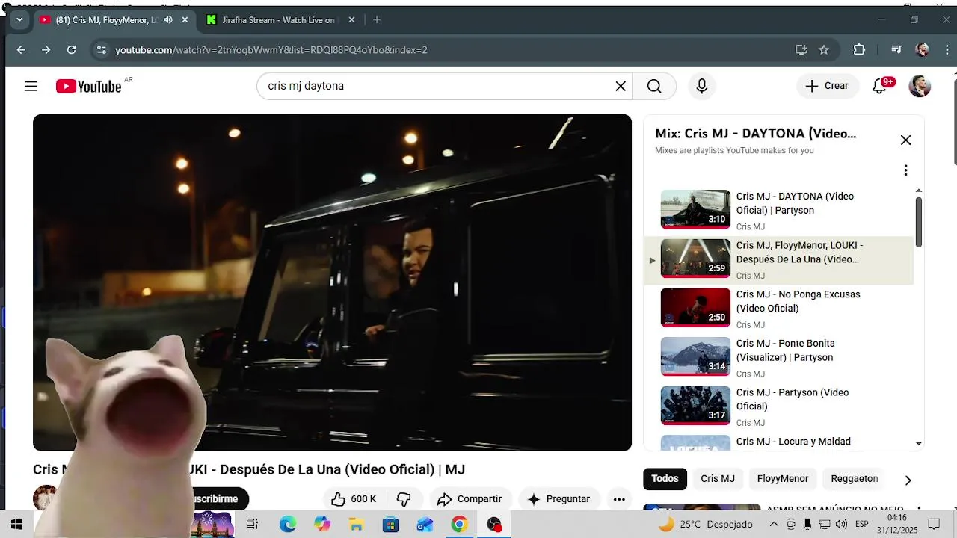View site information icon in address bar
The image size is (957, 538).
coord(102,50)
